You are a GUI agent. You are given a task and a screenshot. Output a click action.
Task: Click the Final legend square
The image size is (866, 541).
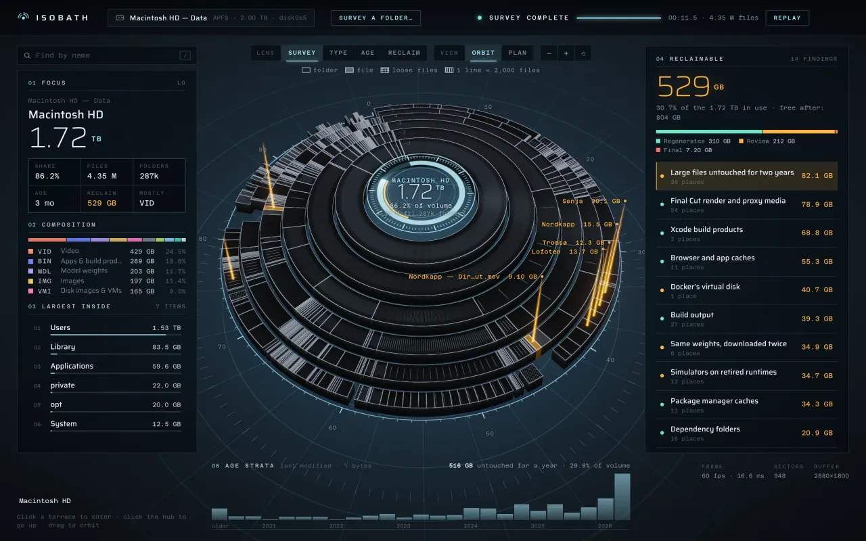[658, 150]
